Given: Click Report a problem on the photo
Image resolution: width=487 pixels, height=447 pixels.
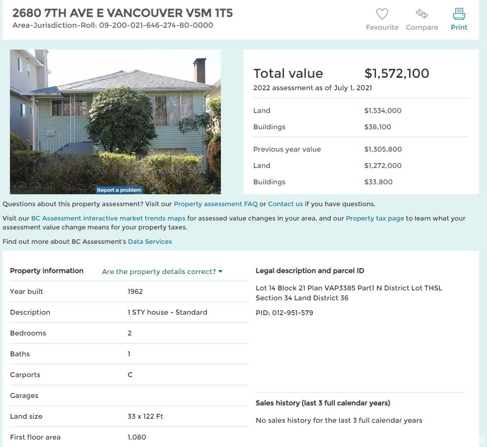Looking at the screenshot, I should tap(119, 190).
